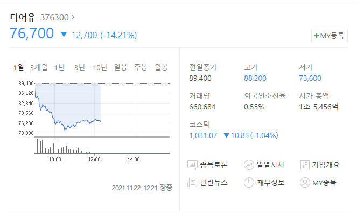Show the 월봉 monthly candle chart
The height and width of the screenshot is (213, 357).
161,67
